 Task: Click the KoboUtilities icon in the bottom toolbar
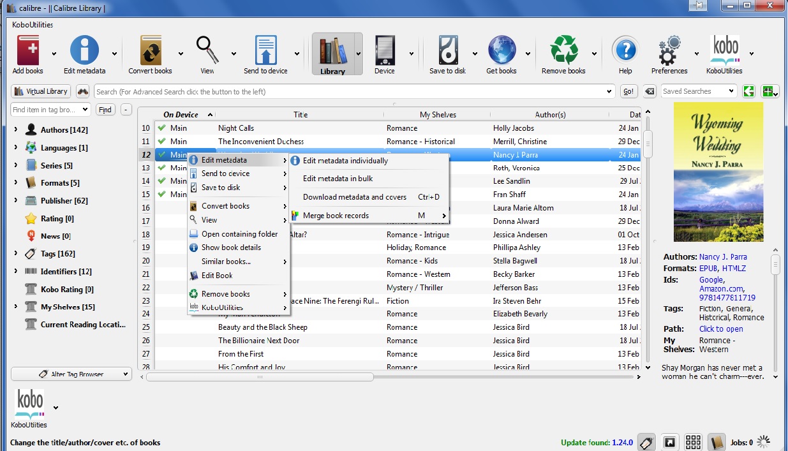[x=29, y=404]
